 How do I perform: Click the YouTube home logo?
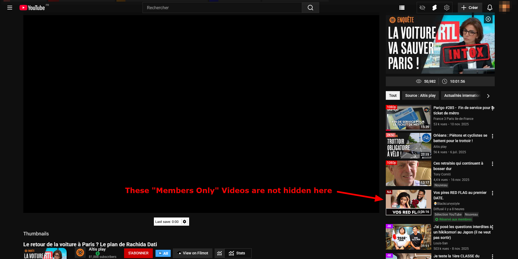click(x=32, y=8)
